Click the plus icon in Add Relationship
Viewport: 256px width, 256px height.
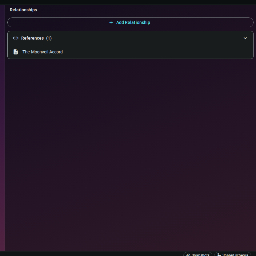(x=111, y=22)
